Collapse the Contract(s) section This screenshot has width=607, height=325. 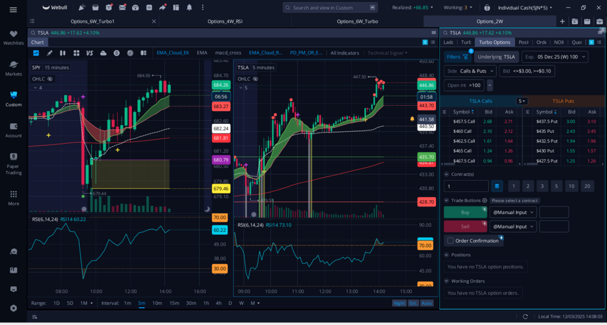click(446, 175)
